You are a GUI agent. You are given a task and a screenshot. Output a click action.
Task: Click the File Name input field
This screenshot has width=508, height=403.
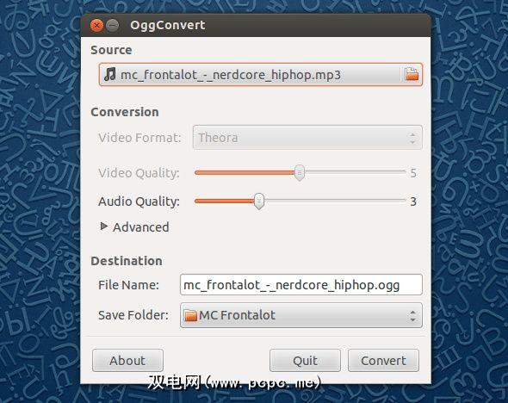pos(301,285)
